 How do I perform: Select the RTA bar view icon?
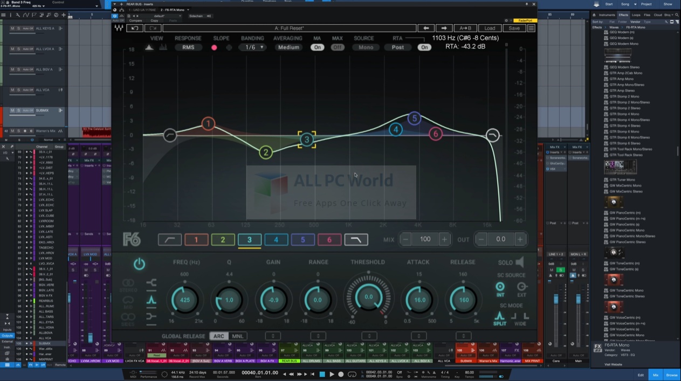[163, 47]
